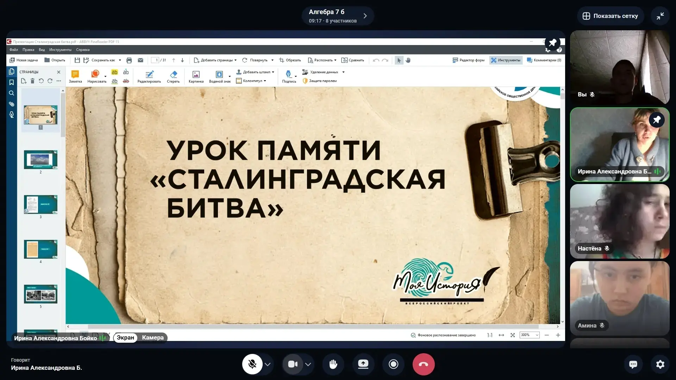Crop the page with Обрезать
Screen dimensions: 676x380
290,60
